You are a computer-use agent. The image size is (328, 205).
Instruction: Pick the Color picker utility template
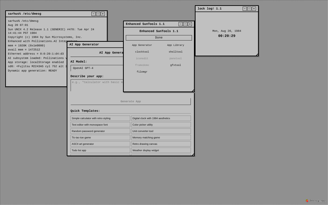click(161, 125)
